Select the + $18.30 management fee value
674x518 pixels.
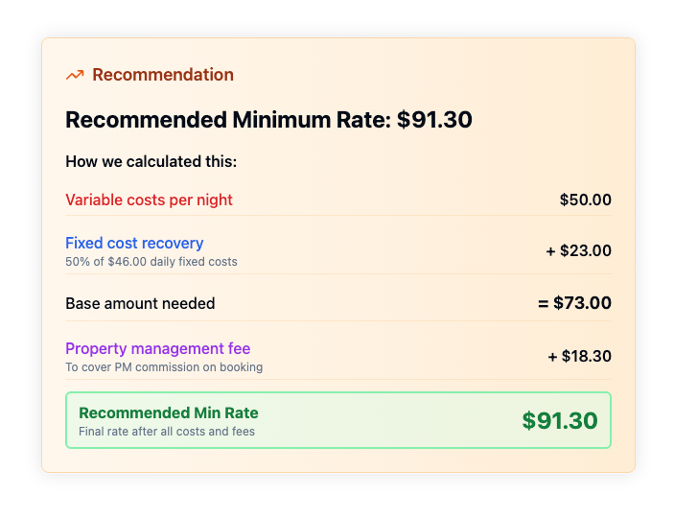click(579, 356)
